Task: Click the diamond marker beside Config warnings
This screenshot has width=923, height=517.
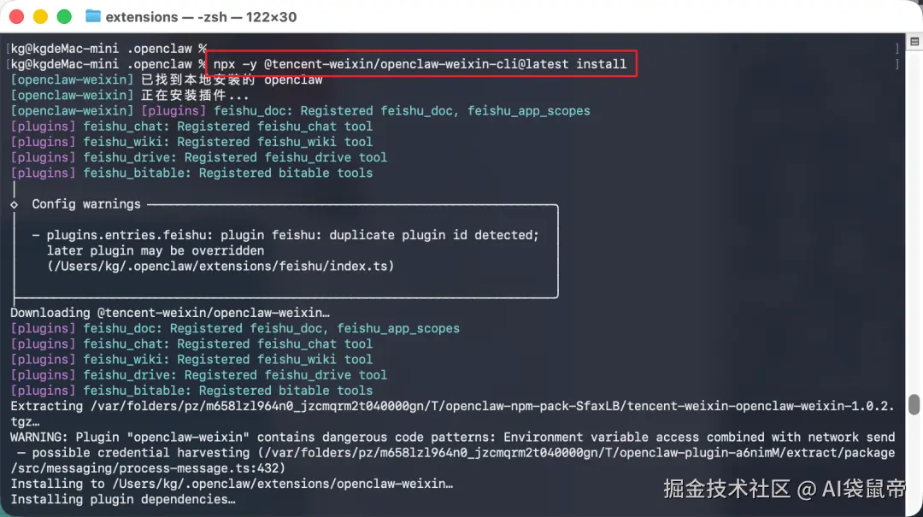Action: (x=15, y=204)
